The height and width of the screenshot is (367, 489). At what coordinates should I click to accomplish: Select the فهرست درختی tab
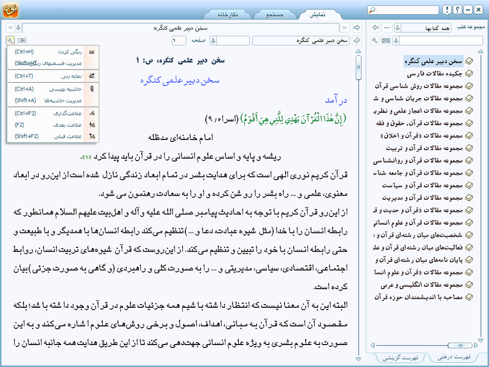pos(454,357)
